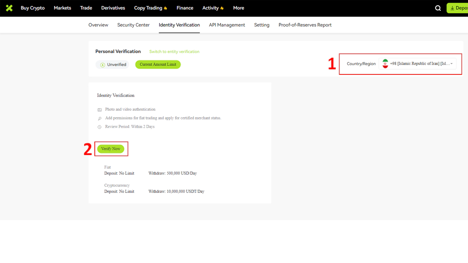Open the Proof-of-Reserves Report tab
468x263 pixels.
pos(305,25)
